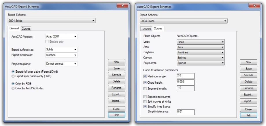Click Save button in right dialog
Screen dimensions: 266x126
[x=249, y=69]
